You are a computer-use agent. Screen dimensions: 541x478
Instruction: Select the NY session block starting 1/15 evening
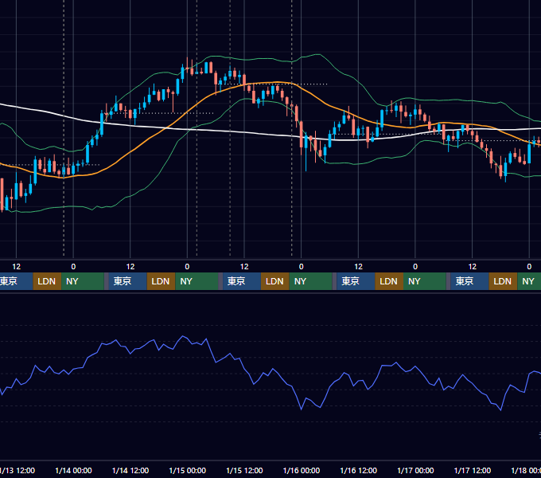pos(310,281)
